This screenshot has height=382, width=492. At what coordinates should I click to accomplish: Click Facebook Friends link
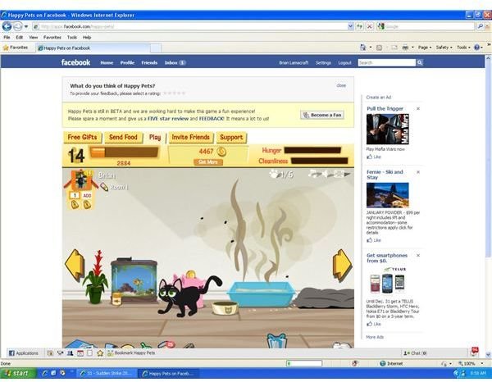(149, 63)
